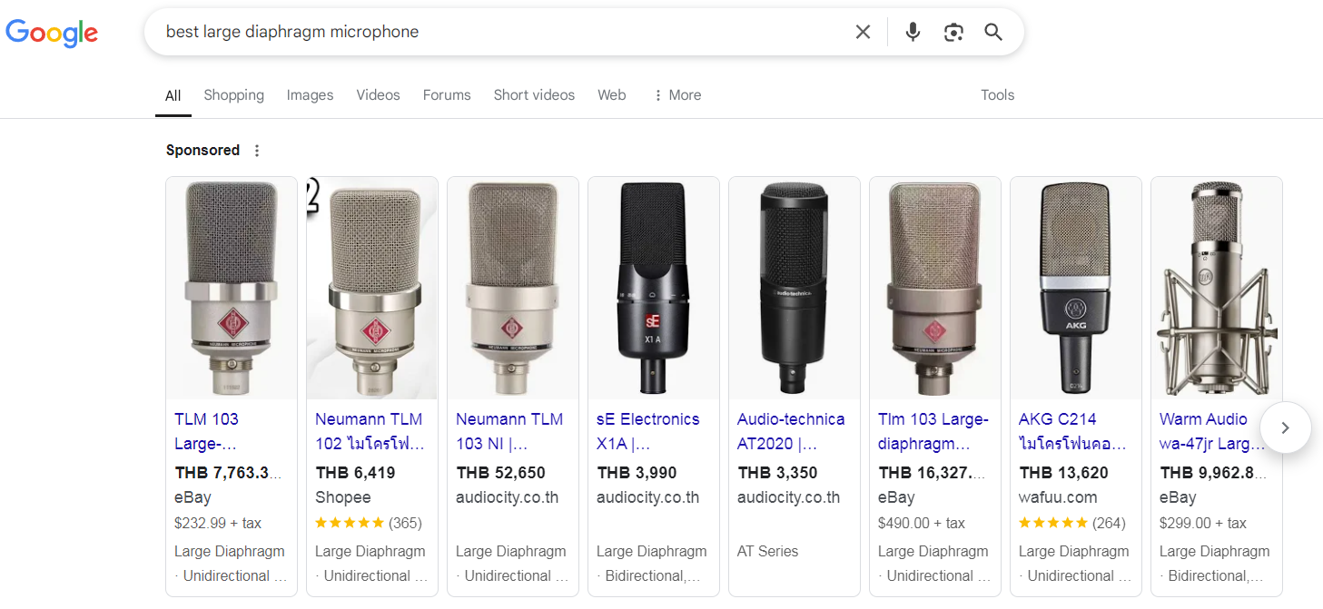This screenshot has width=1323, height=609.
Task: Click the sE X1A microphone image
Action: [x=654, y=289]
